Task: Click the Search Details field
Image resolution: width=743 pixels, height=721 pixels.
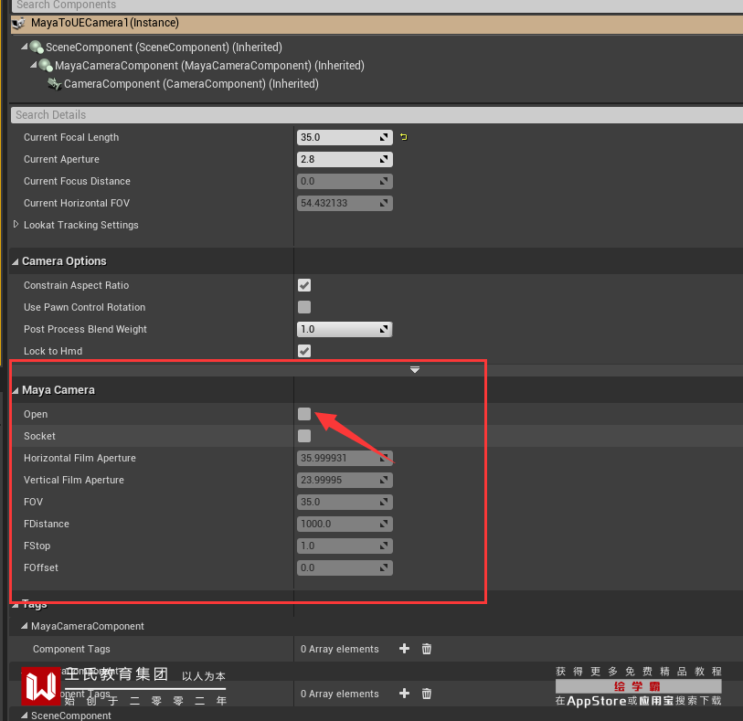Action: (x=377, y=115)
